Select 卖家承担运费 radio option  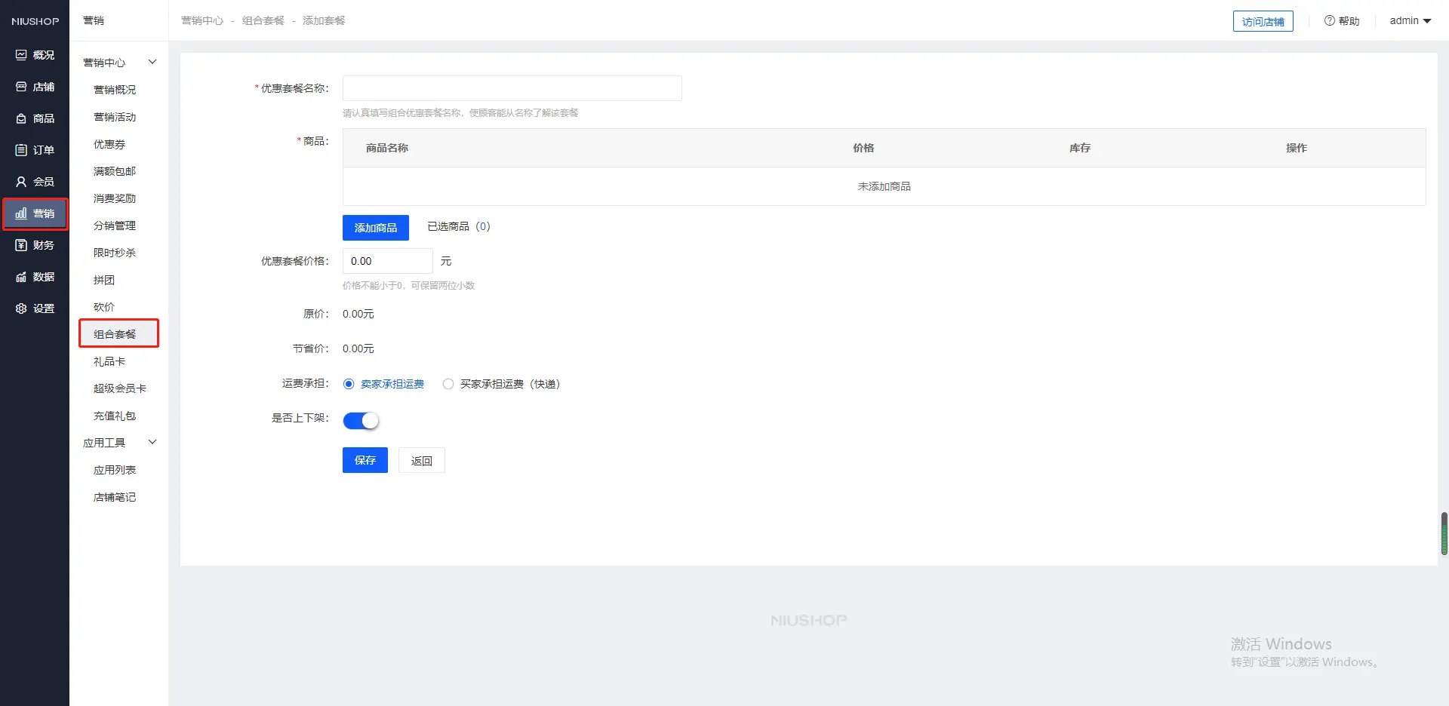click(x=349, y=384)
